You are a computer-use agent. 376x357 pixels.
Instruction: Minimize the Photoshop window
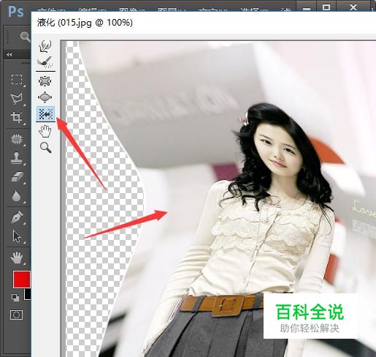[307, 9]
